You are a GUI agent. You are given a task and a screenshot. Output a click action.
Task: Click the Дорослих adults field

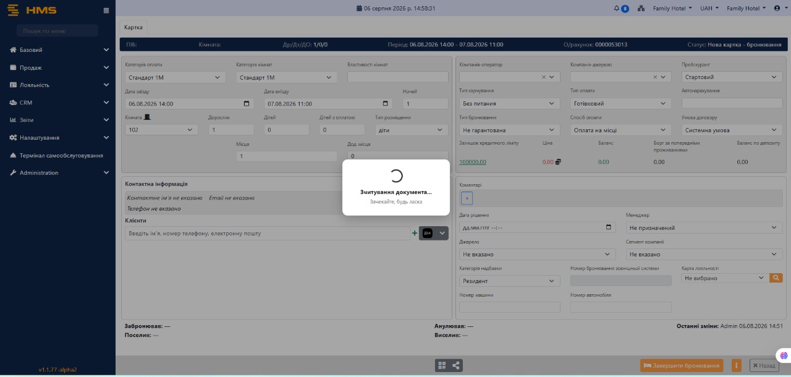pyautogui.click(x=231, y=130)
